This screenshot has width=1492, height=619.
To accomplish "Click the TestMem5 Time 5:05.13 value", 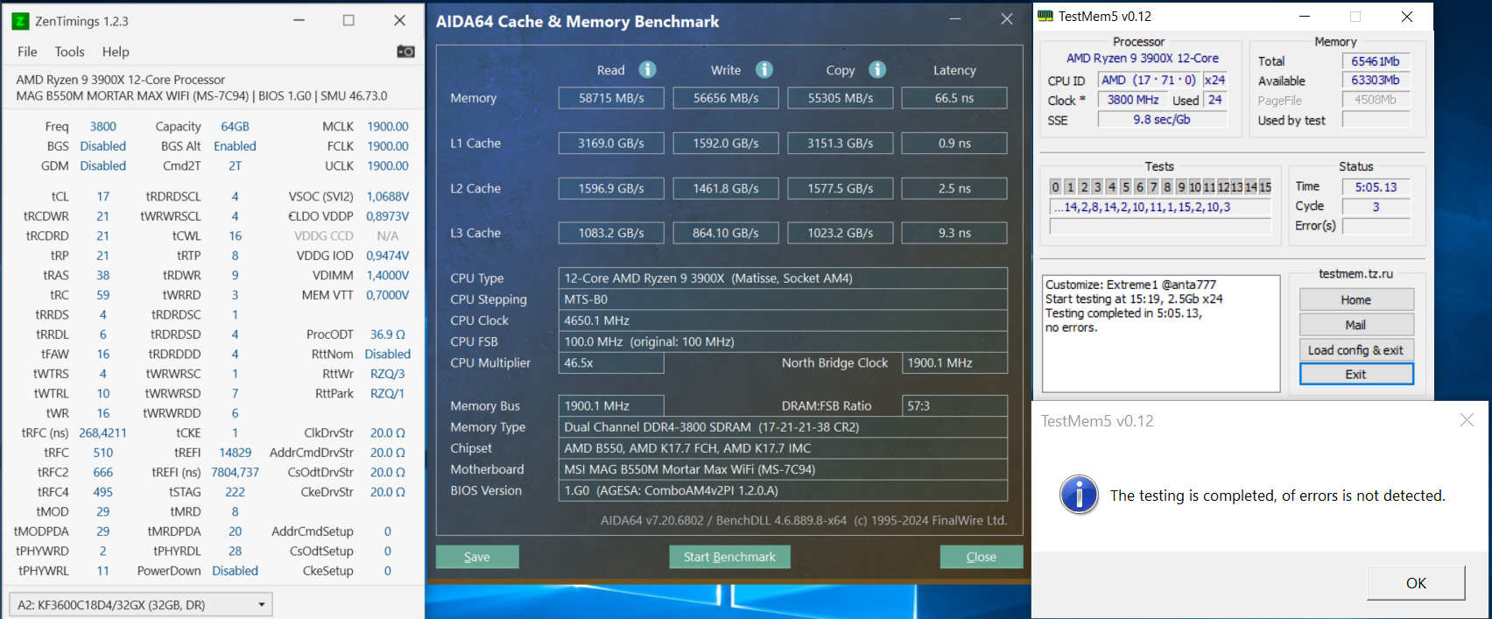I will point(1376,187).
